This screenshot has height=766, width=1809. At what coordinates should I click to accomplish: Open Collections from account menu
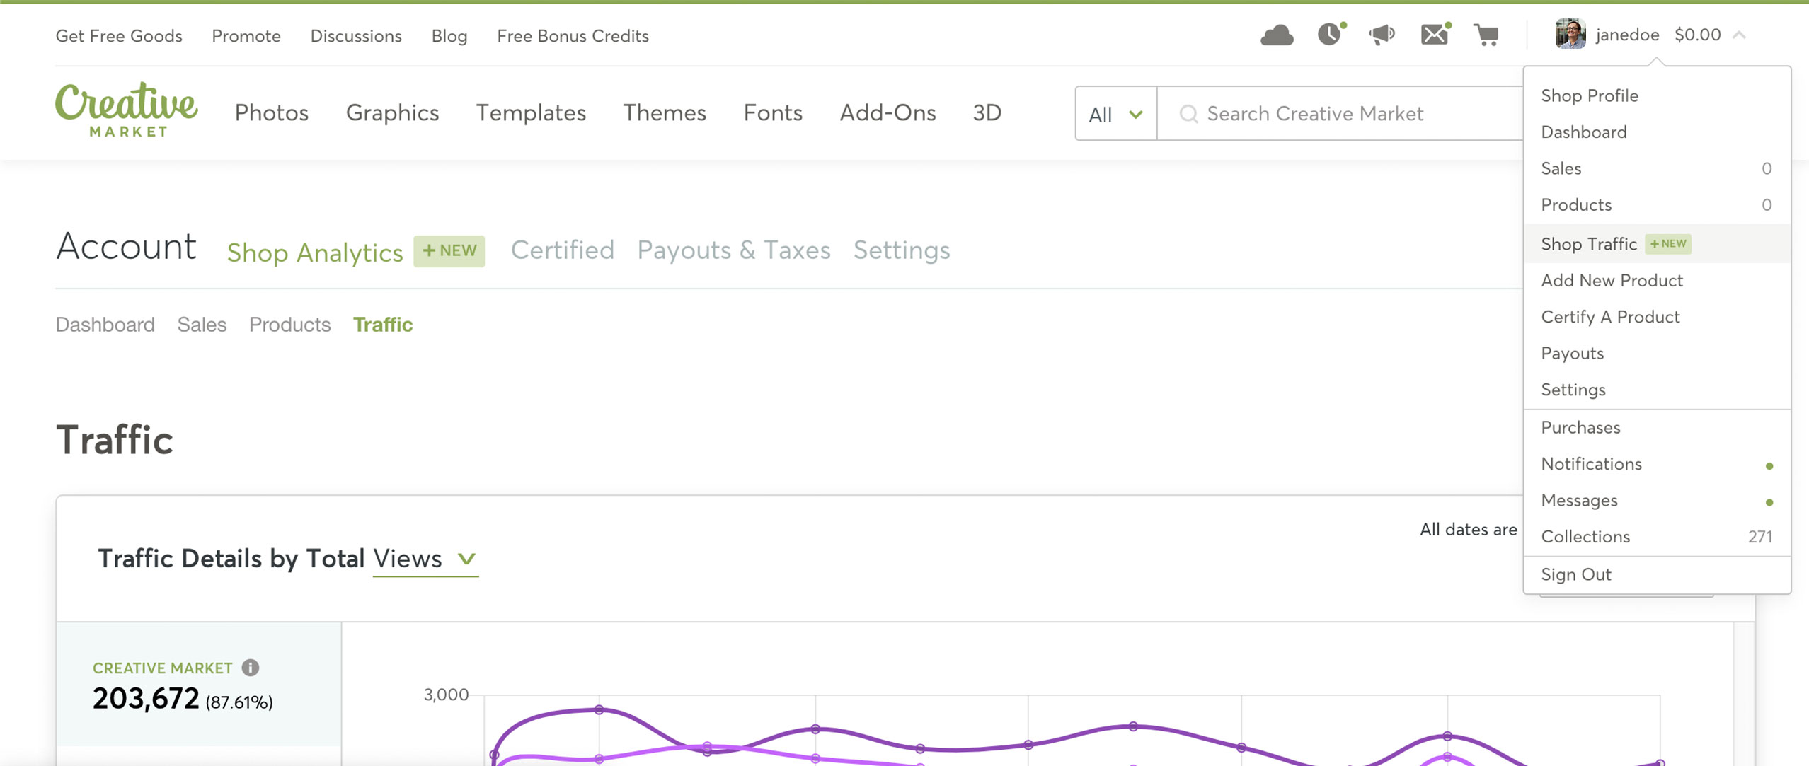(x=1657, y=537)
